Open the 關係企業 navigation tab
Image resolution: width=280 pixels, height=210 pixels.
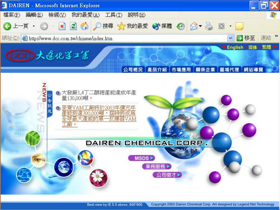click(205, 70)
